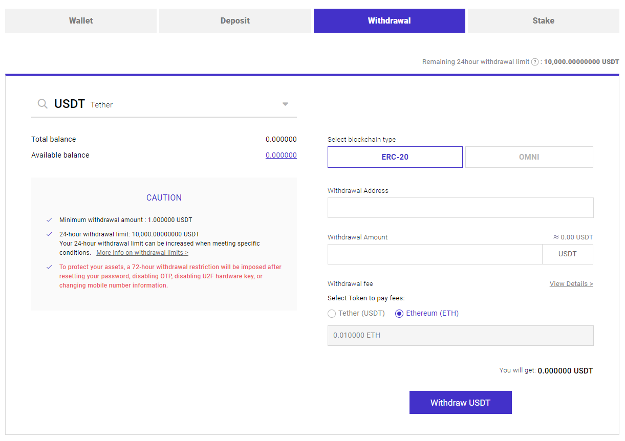Screen dimensions: 625x441
Task: Choose the OMNI blockchain type
Action: point(529,157)
